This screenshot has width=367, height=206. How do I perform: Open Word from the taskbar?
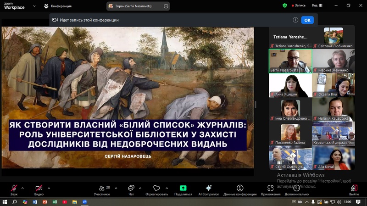coord(35,202)
